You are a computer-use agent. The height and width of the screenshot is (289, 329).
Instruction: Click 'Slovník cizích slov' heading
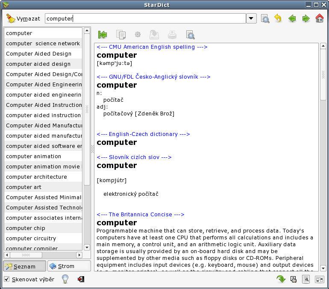coord(134,157)
